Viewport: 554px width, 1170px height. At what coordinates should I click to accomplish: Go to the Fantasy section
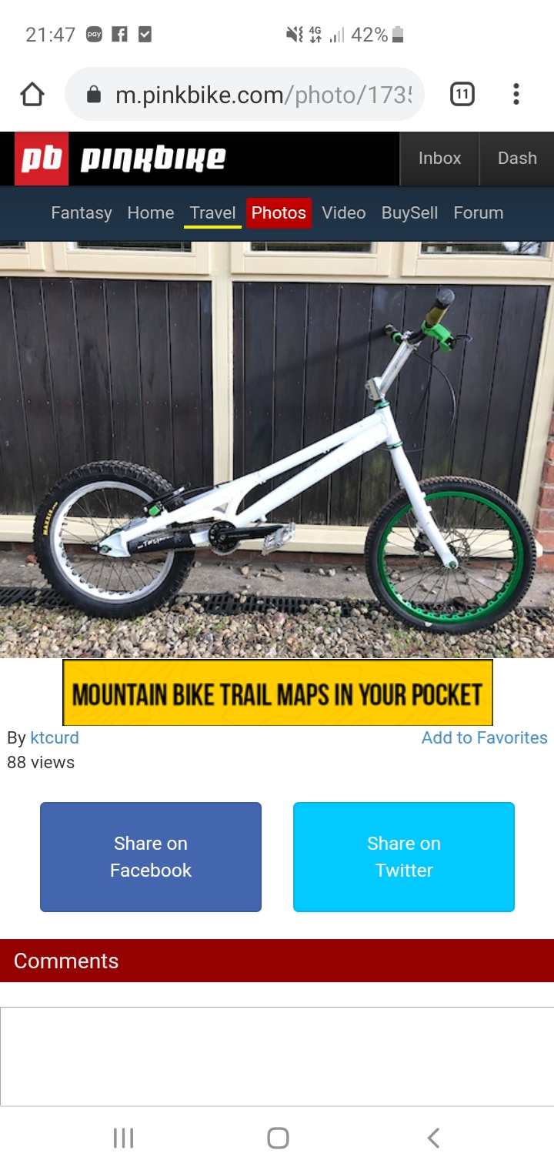coord(82,213)
